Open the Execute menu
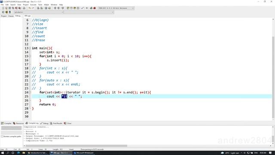 click(x=33, y=5)
